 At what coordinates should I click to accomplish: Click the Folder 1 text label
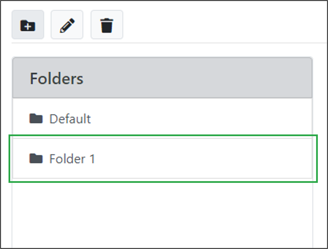[72, 159]
